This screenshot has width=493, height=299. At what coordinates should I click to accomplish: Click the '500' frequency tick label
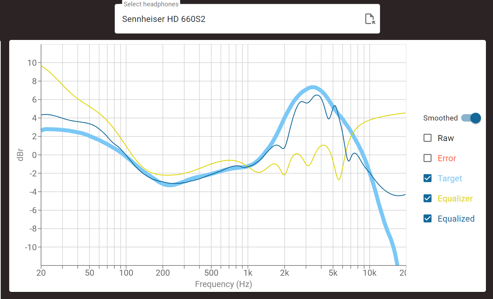point(211,273)
